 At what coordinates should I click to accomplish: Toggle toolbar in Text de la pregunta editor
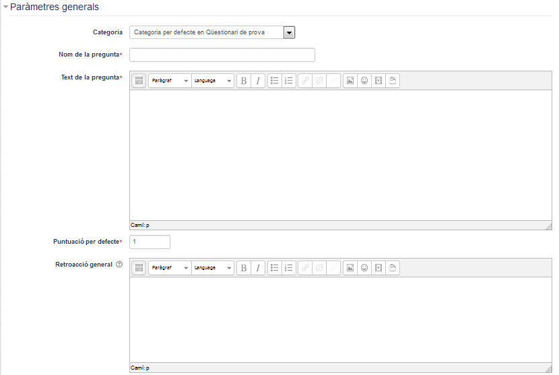click(x=139, y=81)
